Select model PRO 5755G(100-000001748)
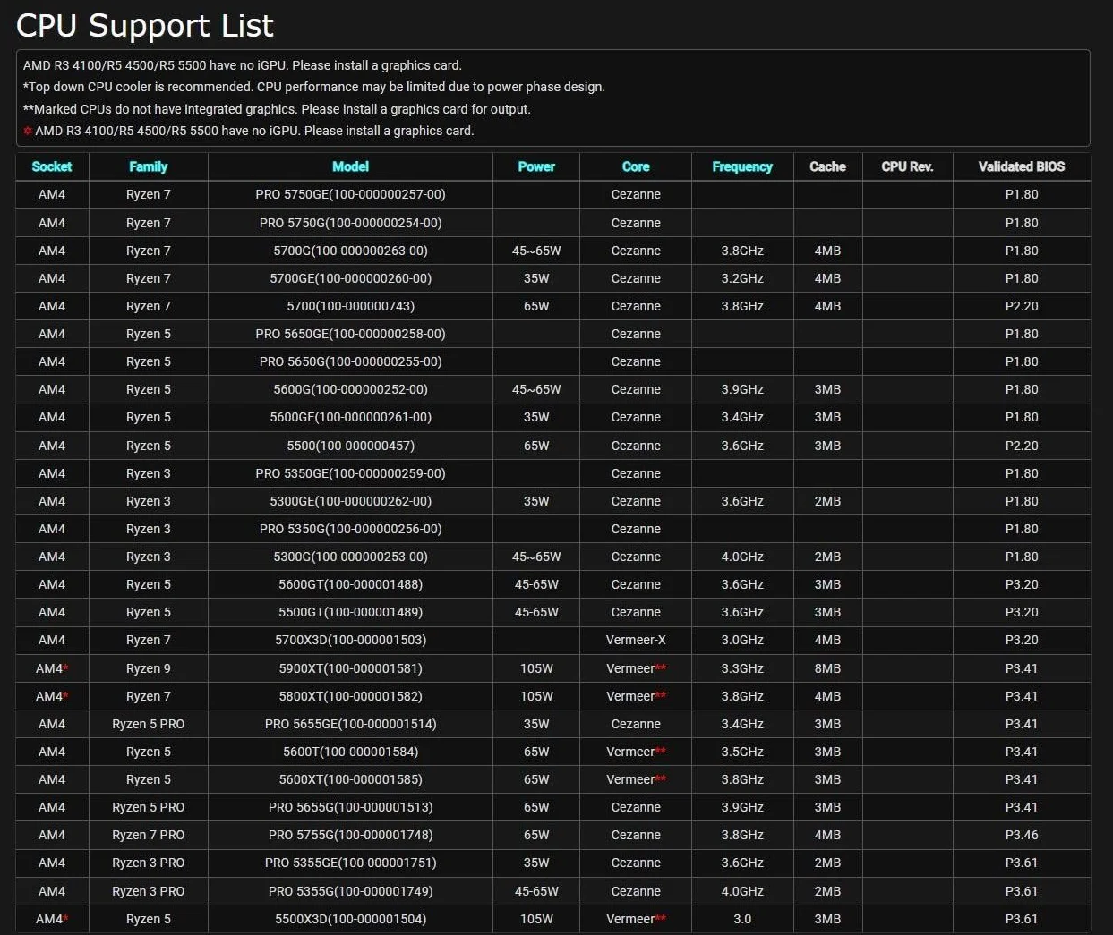 tap(350, 835)
